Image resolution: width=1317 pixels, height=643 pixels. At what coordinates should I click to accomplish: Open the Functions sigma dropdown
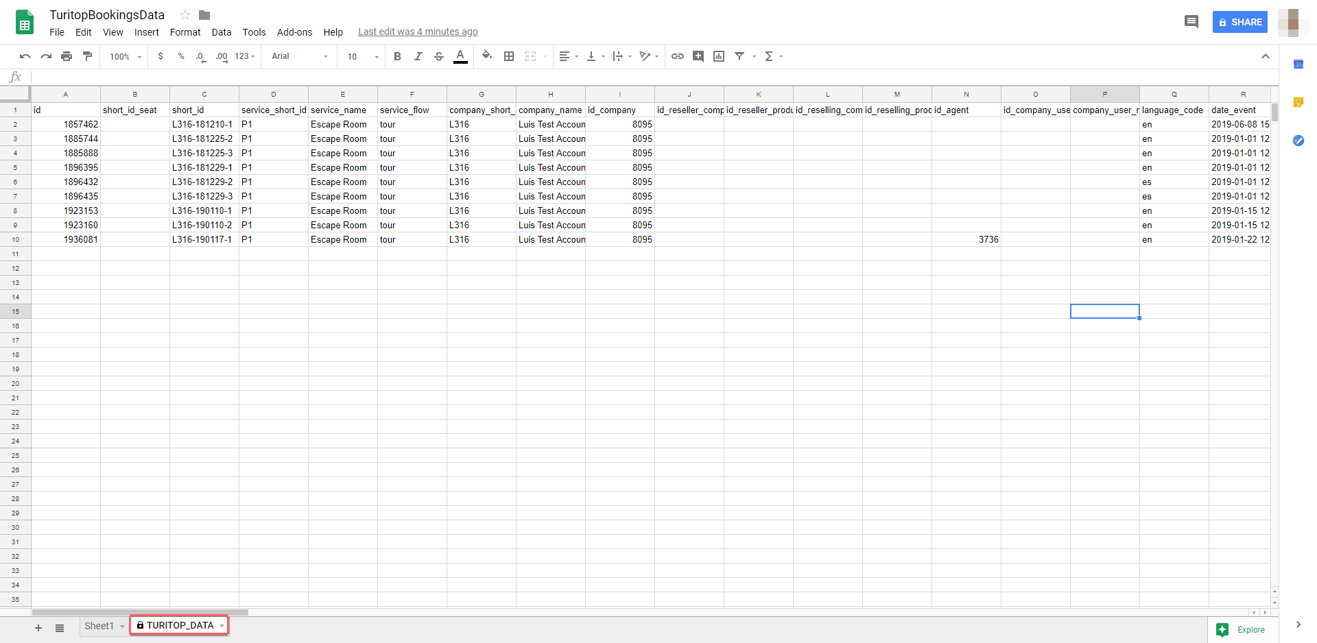(773, 56)
